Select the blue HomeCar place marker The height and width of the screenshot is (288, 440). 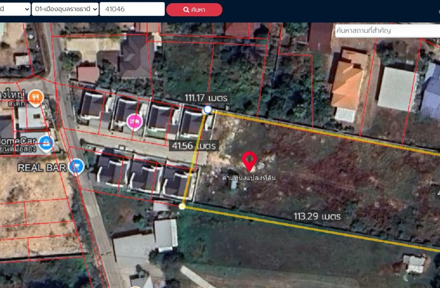tap(46, 143)
